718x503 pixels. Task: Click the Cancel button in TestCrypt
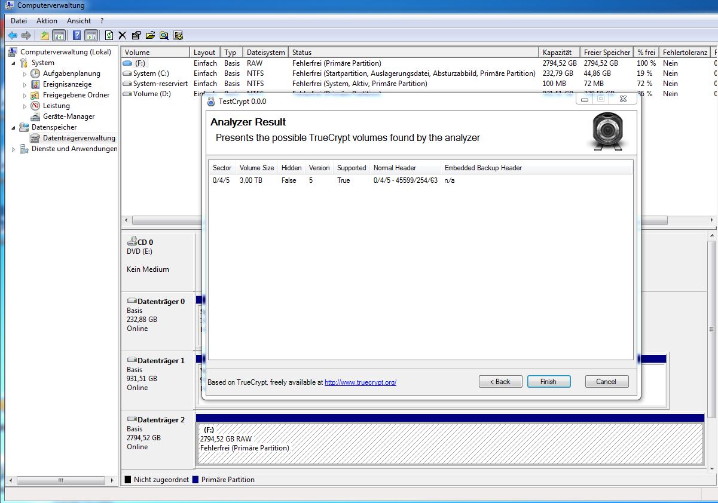pos(606,382)
